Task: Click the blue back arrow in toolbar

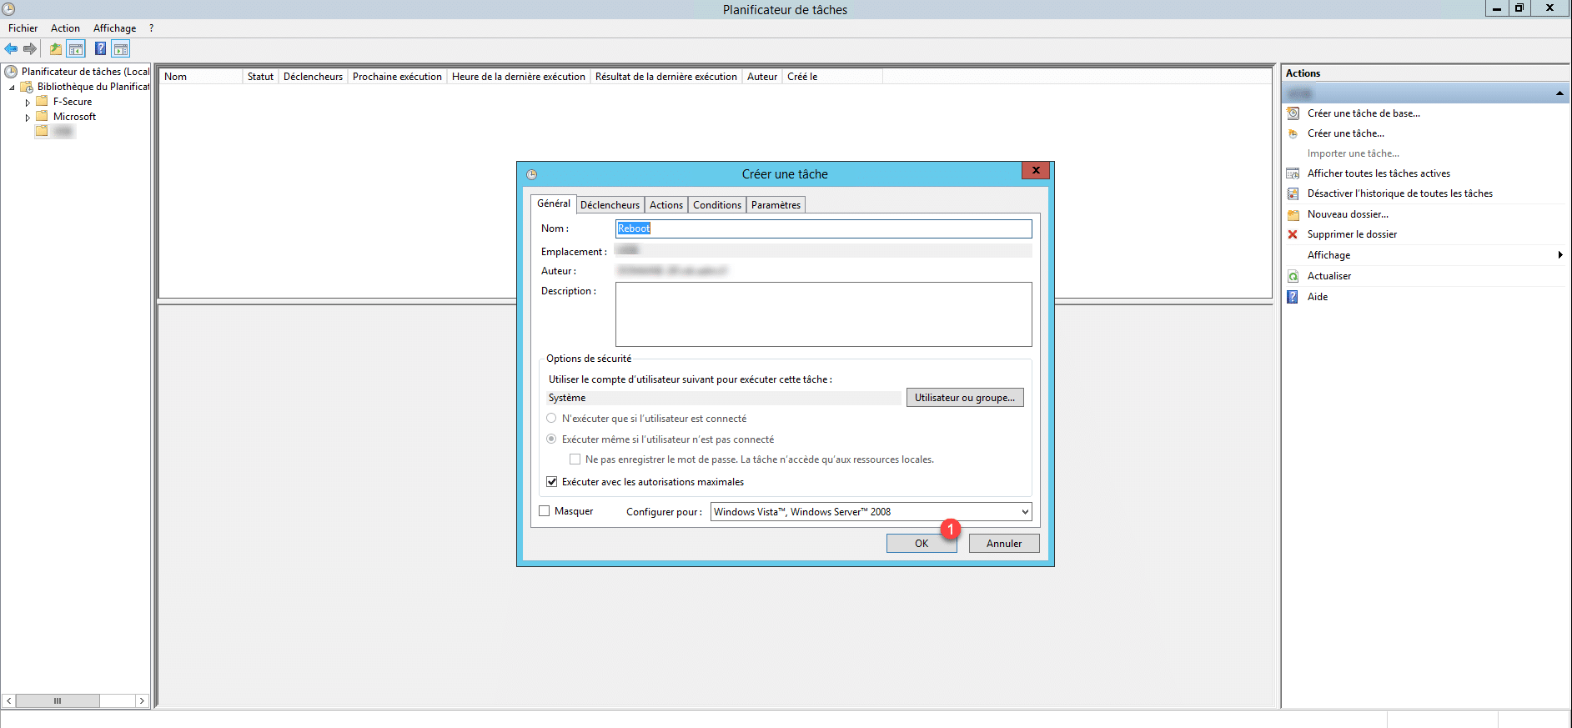Action: point(11,49)
